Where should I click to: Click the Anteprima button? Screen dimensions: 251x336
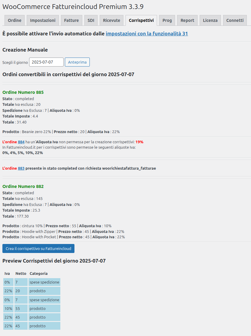tap(77, 62)
